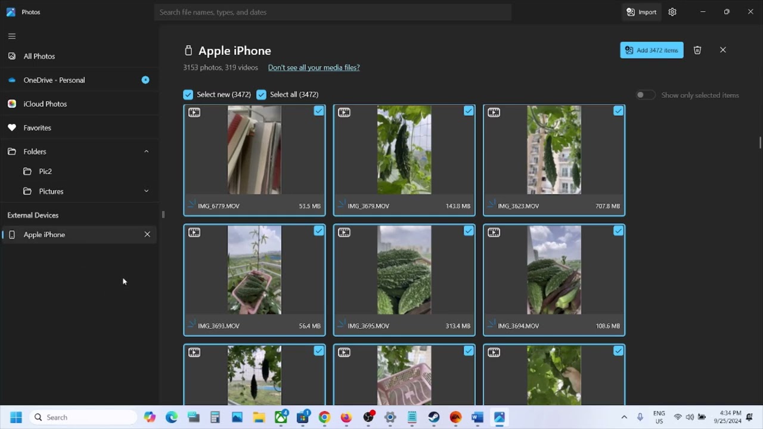
Task: Open OneDrive - Personal library
Action: click(x=79, y=80)
